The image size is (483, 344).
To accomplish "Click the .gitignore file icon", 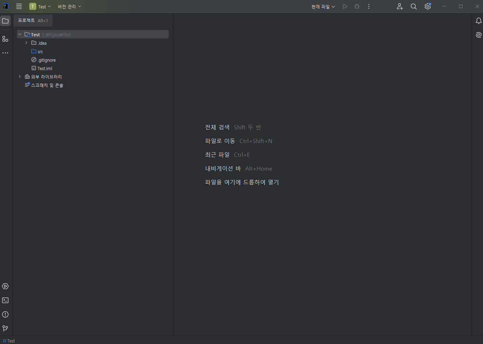I will [34, 60].
